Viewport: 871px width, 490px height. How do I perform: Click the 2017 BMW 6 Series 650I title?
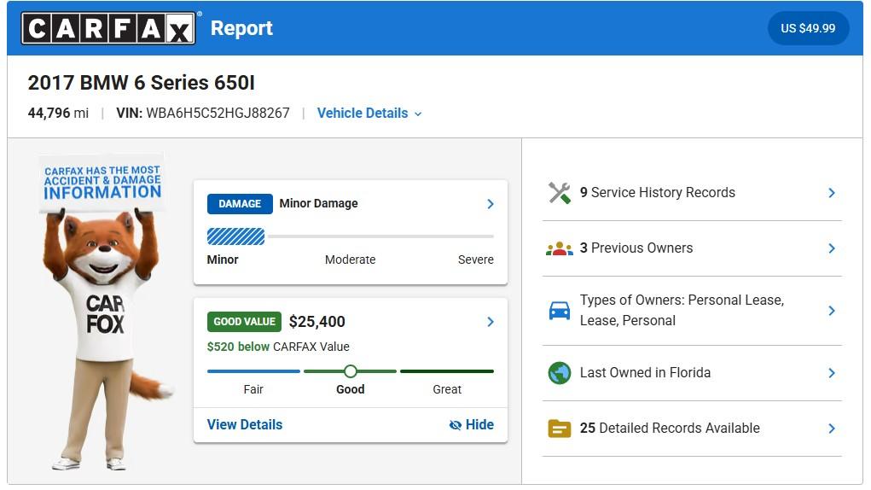[141, 83]
